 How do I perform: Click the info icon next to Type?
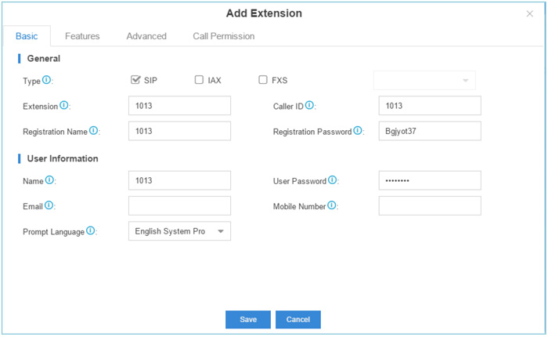pos(47,80)
